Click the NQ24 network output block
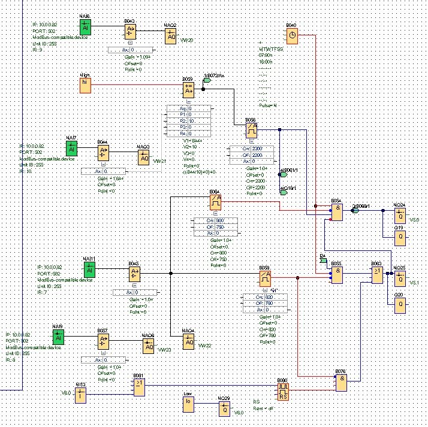428x427 pixels. point(399,216)
